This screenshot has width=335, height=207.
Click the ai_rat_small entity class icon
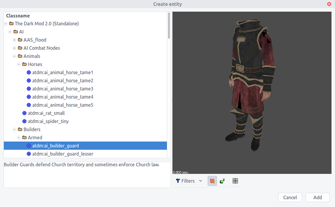24,113
